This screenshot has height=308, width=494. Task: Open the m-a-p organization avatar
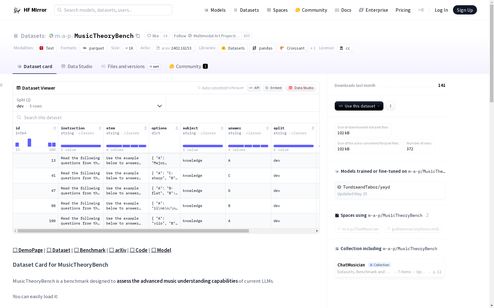[x=51, y=36]
